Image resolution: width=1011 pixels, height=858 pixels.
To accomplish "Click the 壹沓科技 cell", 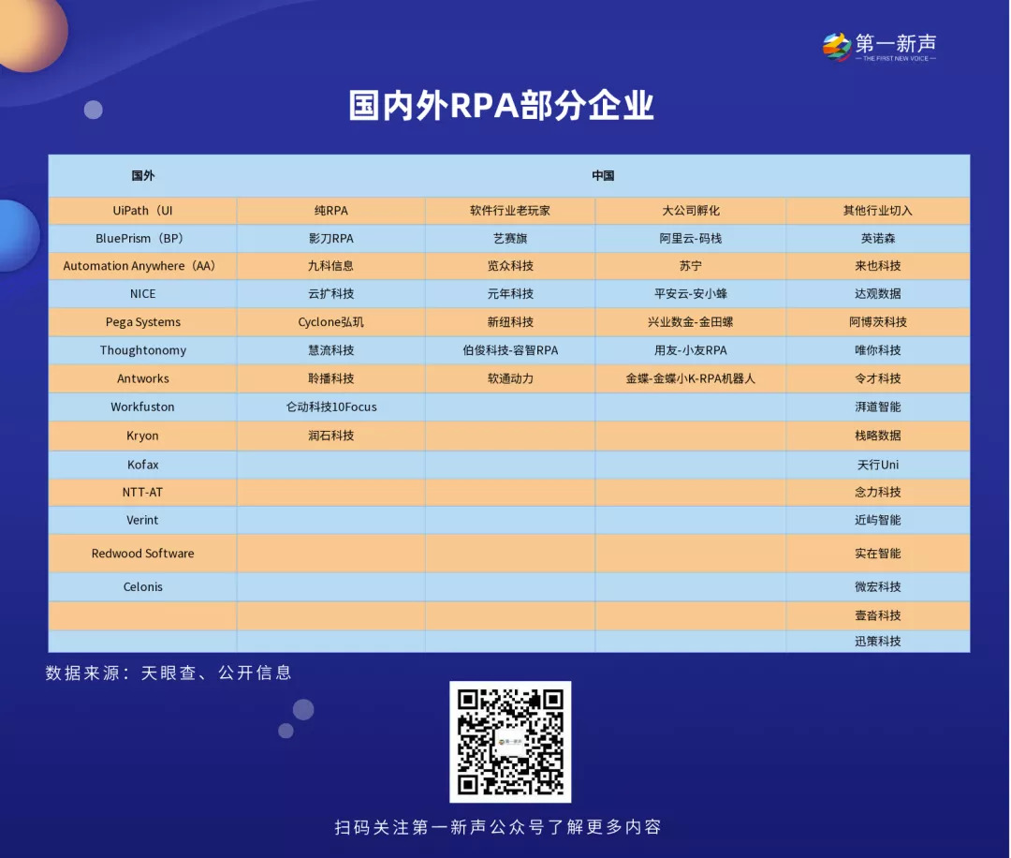I will coord(877,615).
